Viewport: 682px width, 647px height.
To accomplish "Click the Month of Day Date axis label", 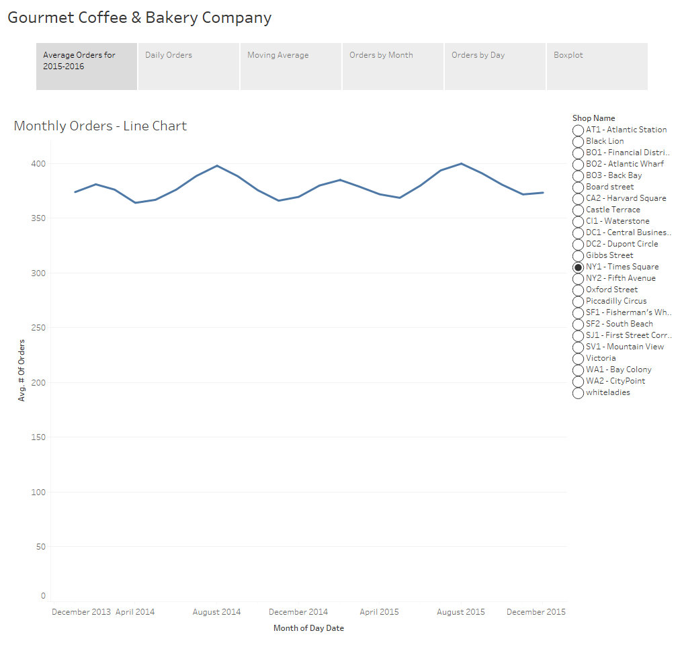I will pyautogui.click(x=308, y=628).
